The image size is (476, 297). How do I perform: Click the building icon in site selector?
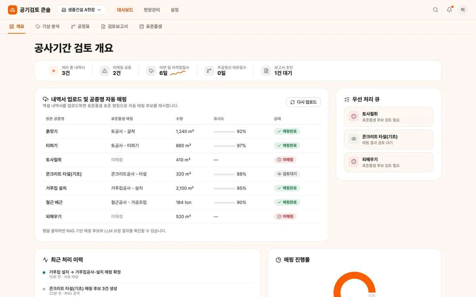tap(64, 10)
